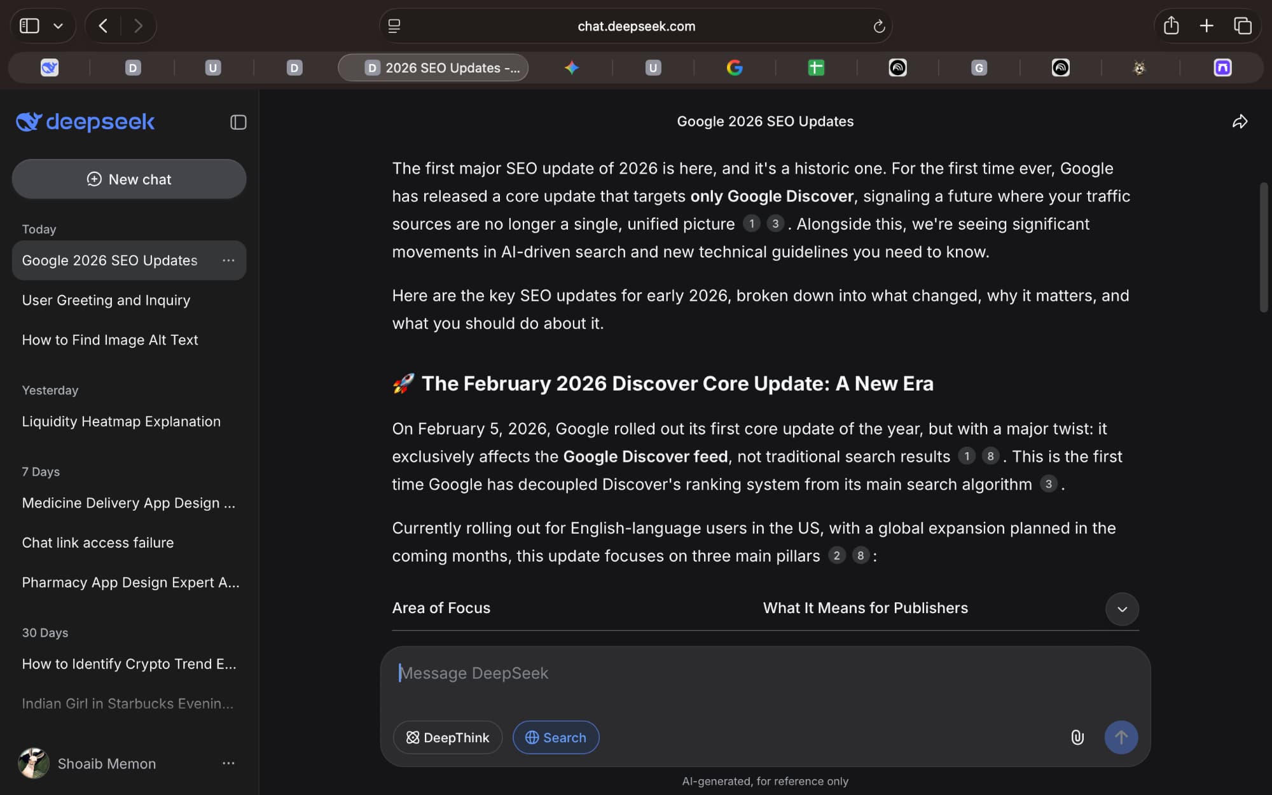Toggle the Safari sidebar button
The width and height of the screenshot is (1272, 795).
(30, 26)
